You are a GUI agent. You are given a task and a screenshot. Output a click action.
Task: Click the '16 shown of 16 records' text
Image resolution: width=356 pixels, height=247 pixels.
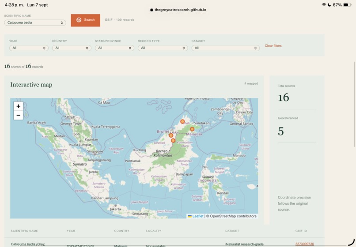(23, 66)
